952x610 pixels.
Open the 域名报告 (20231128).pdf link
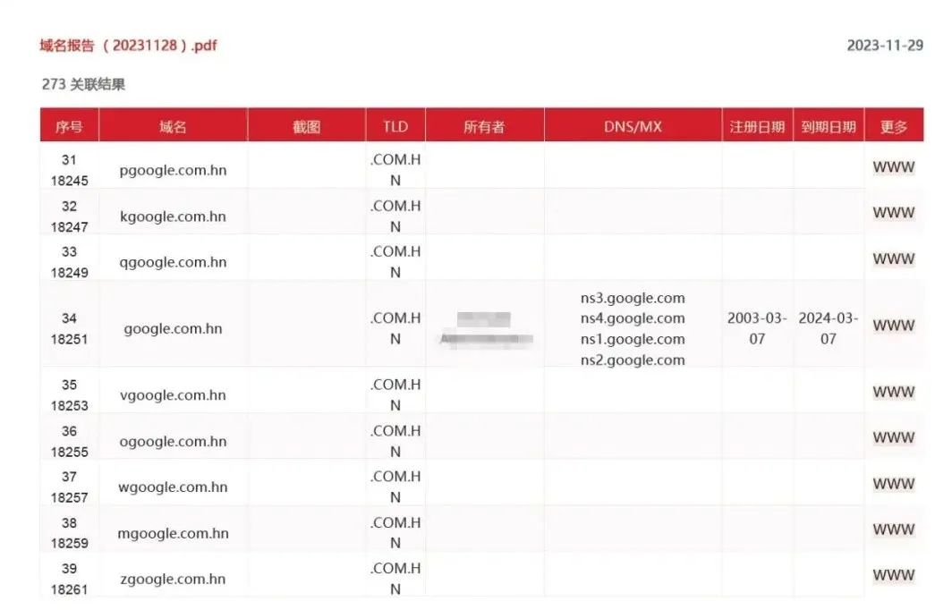click(128, 45)
